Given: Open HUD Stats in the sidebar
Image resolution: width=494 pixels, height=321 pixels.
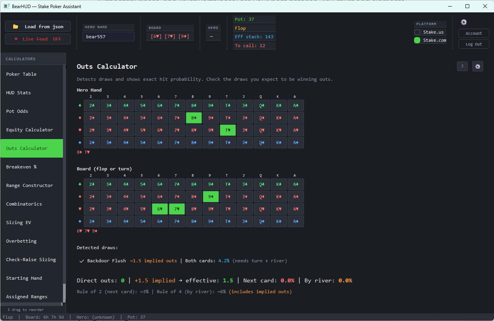Looking at the screenshot, I should (x=32, y=93).
